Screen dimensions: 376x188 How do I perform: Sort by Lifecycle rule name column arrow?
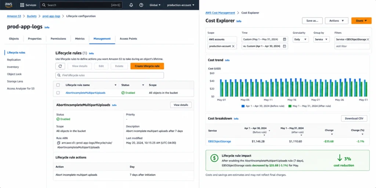(x=115, y=85)
